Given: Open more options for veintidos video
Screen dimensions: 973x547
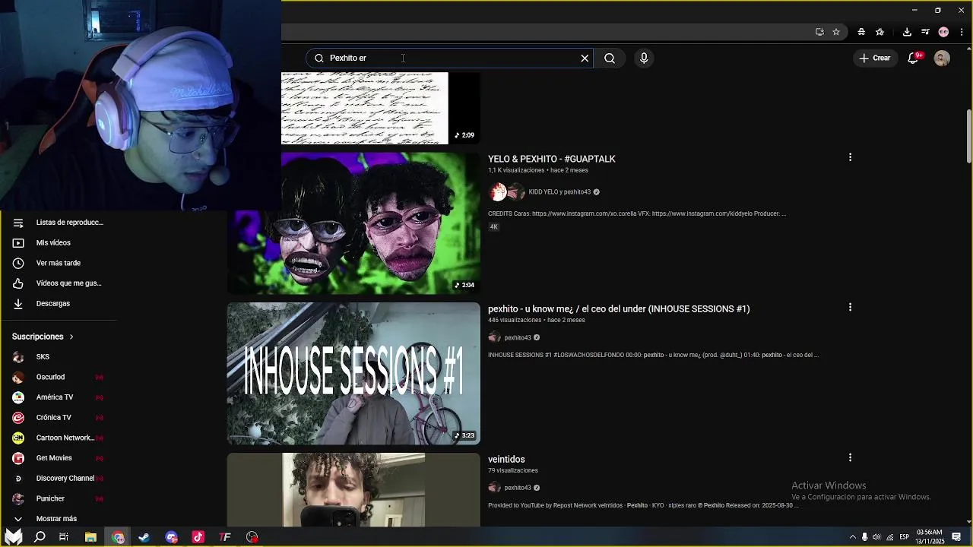Looking at the screenshot, I should pyautogui.click(x=850, y=457).
